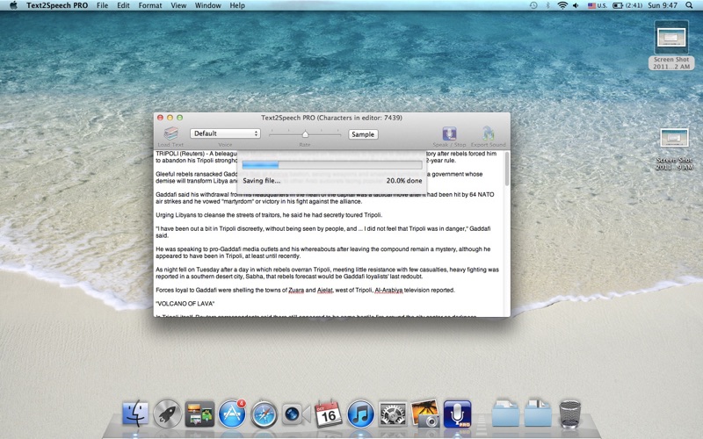Image resolution: width=703 pixels, height=439 pixels.
Task: Click the window title Text2Speech PRO characters count
Action: pyautogui.click(x=331, y=118)
